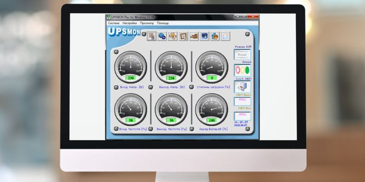This screenshot has height=182, width=365.
Task: Open the Просмотр menu
Action: 147,23
